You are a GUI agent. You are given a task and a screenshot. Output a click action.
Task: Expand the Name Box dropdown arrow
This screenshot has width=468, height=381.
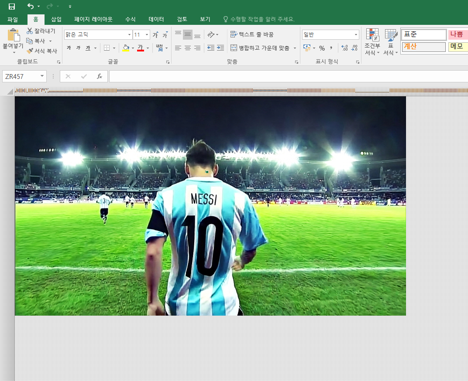pos(42,76)
